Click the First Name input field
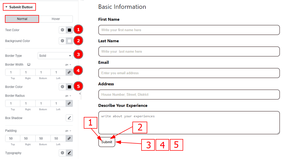Image resolution: width=282 pixels, height=159 pixels. [x=189, y=30]
